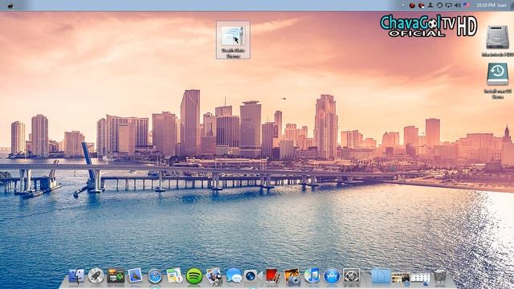Open the Mail stamp icon in Dock
Screen dimensions: 514x289
tap(135, 276)
